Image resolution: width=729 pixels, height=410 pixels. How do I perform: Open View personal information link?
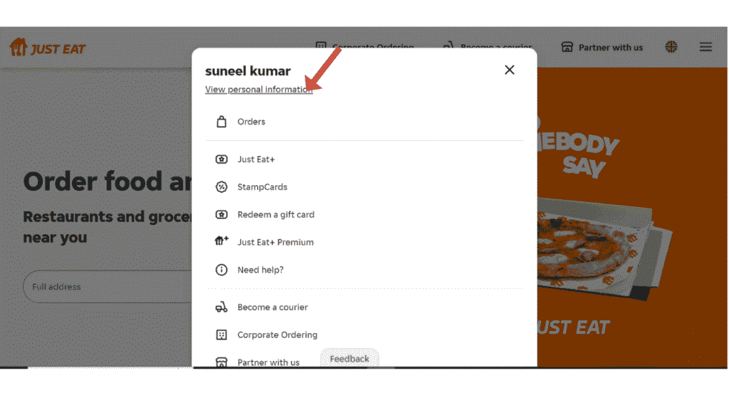259,89
